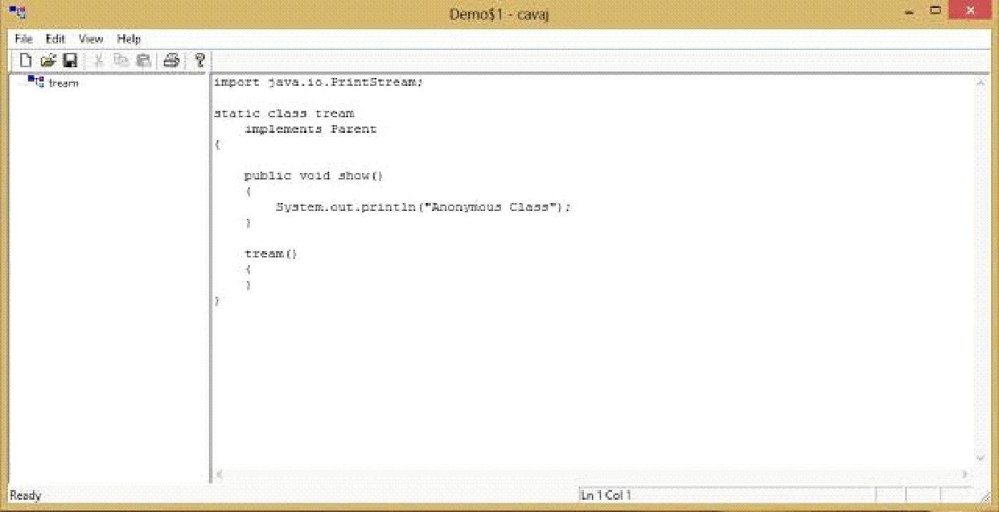Image resolution: width=999 pixels, height=512 pixels.
Task: Open the Edit menu
Action: (55, 39)
